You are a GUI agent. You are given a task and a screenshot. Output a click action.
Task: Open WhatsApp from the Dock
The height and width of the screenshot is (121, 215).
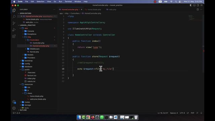(102, 117)
